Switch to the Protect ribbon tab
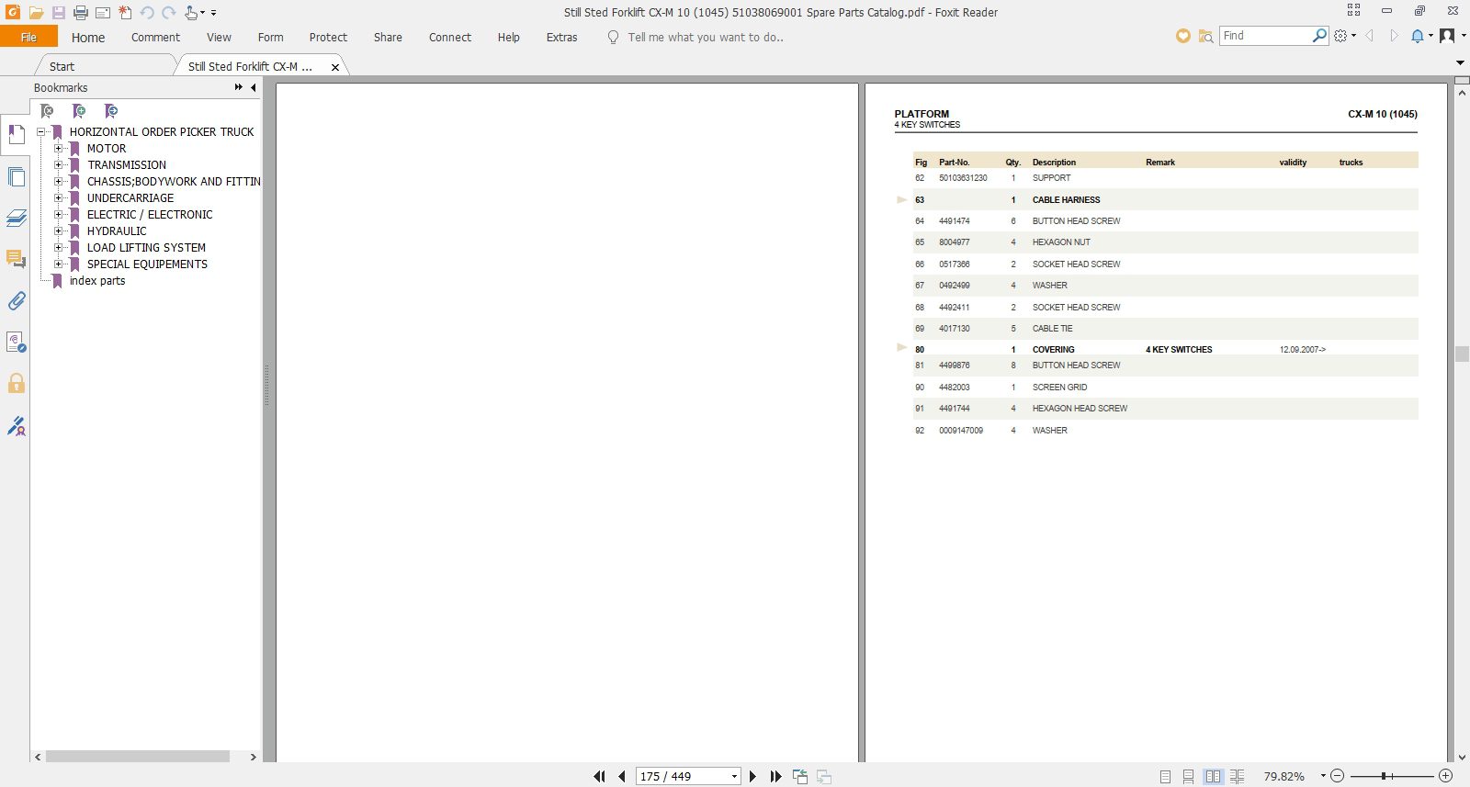 [328, 37]
